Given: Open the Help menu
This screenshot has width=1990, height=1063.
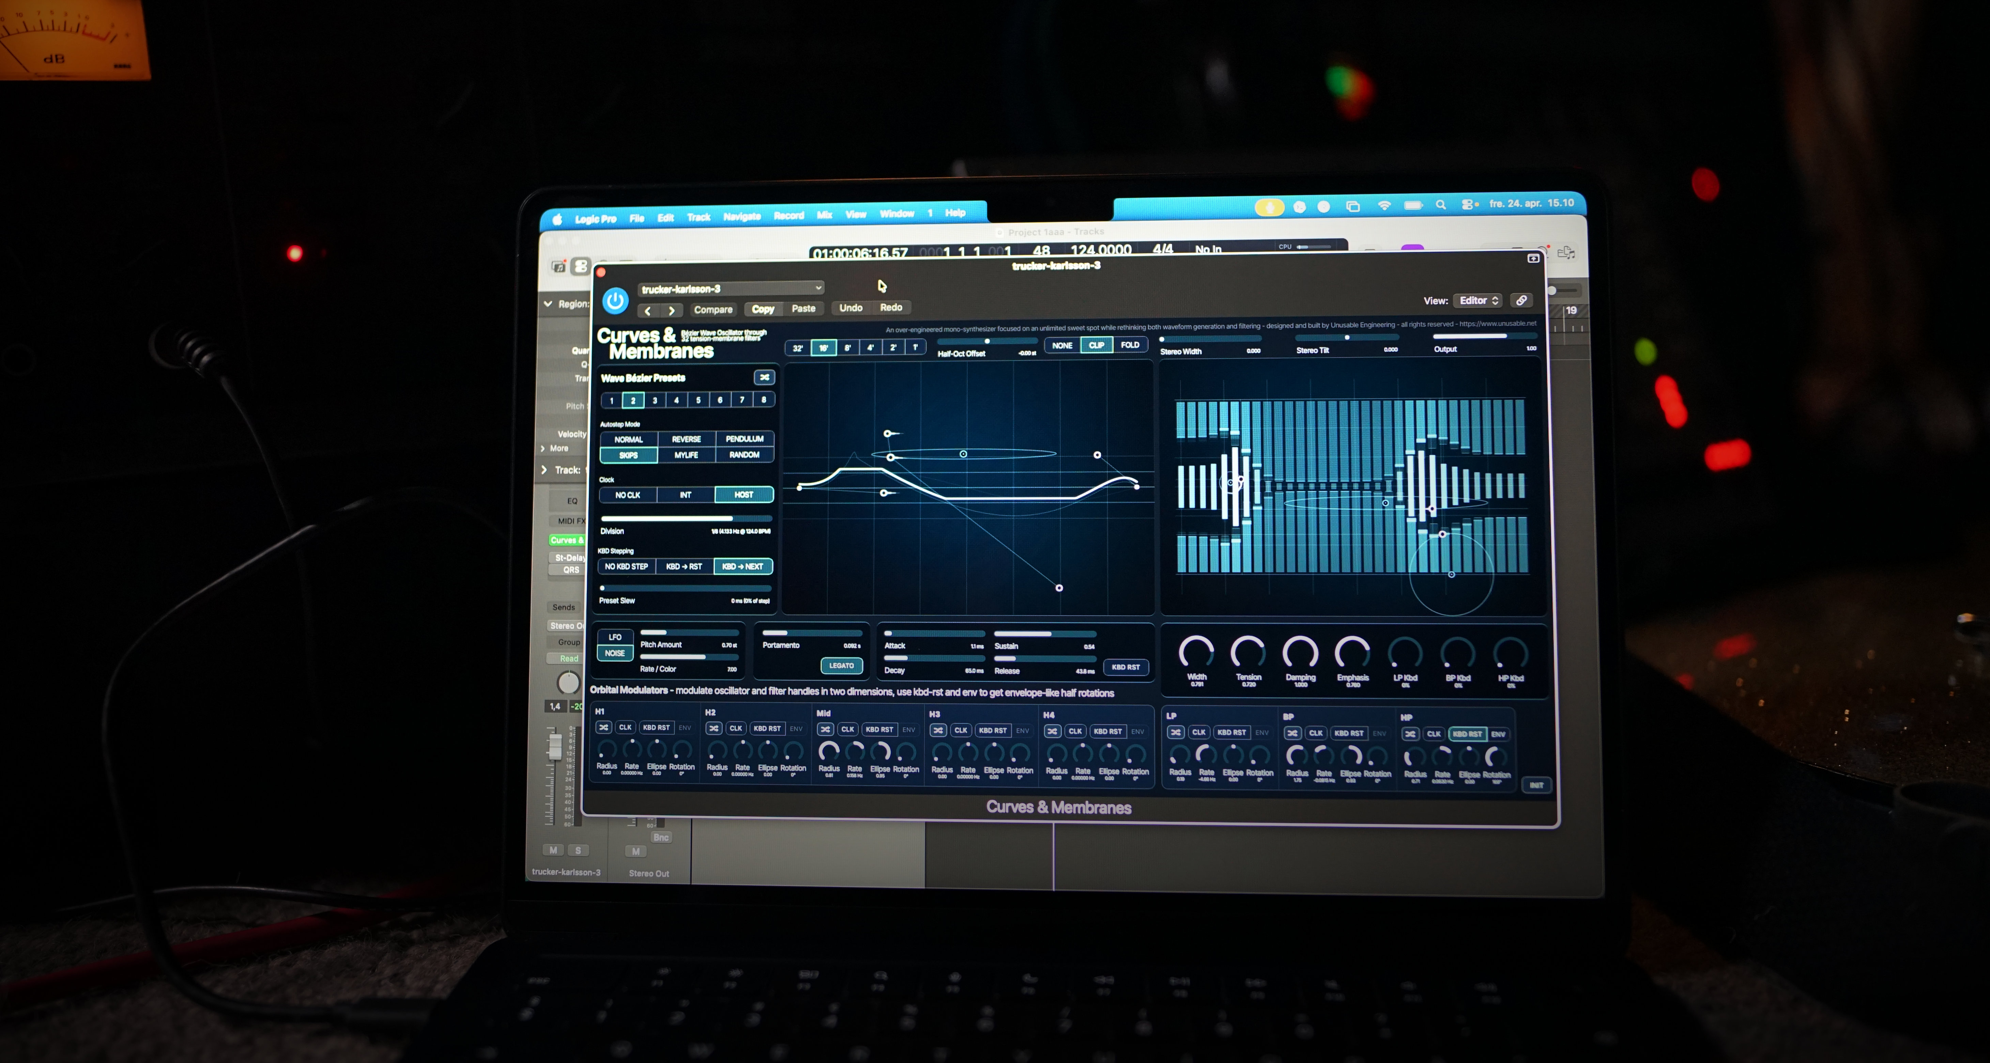Looking at the screenshot, I should point(955,213).
